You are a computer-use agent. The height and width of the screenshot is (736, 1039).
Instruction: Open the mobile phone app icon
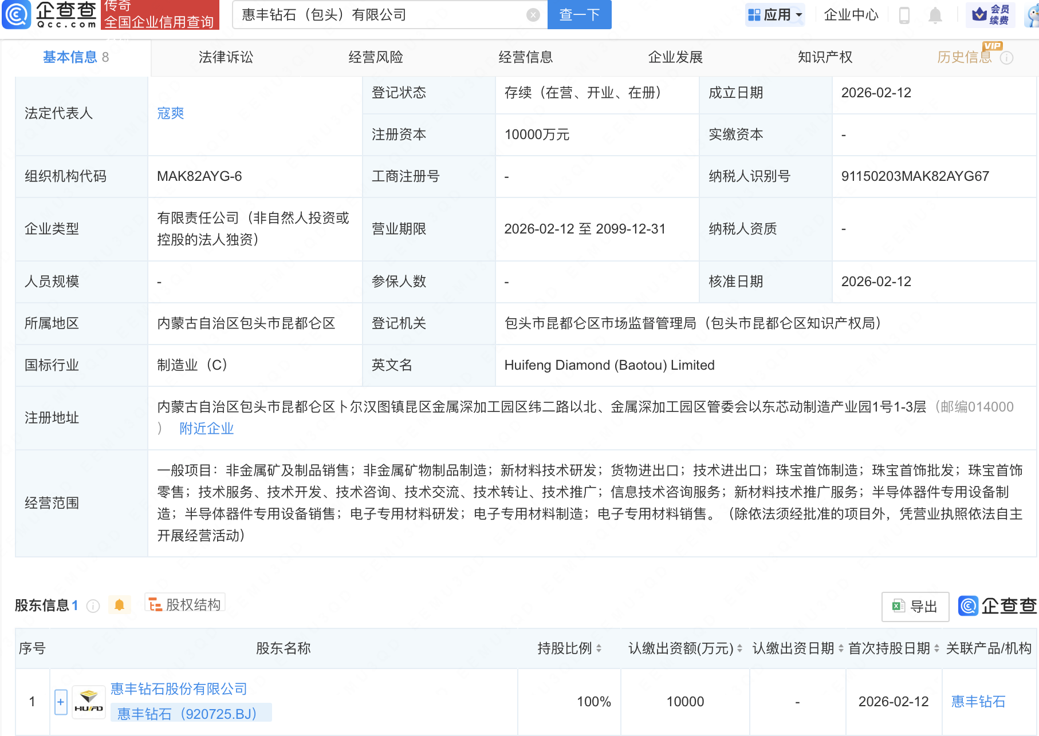[x=904, y=15]
